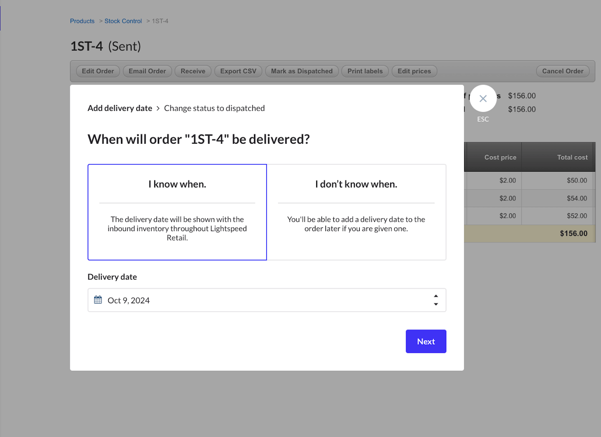Click the Email Order button
601x437 pixels.
(x=147, y=71)
